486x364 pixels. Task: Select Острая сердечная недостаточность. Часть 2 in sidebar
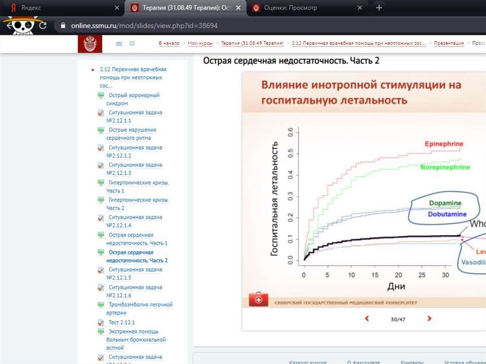137,256
